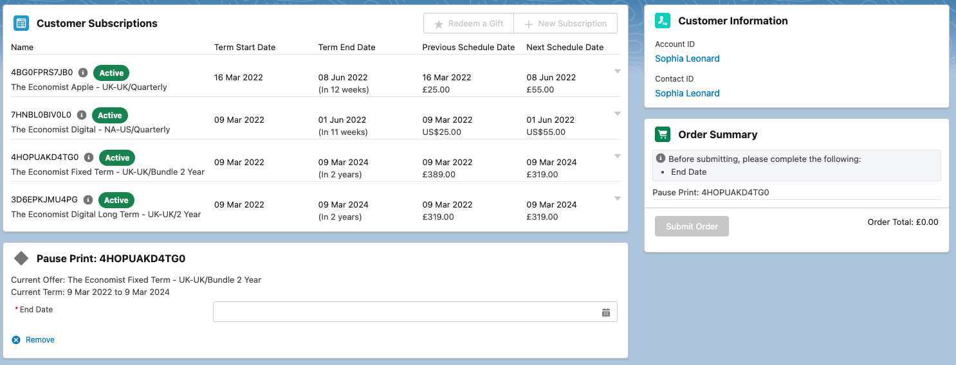The image size is (956, 365).
Task: Select subscription name 3D6EPKJMU4PG
Action: point(44,200)
